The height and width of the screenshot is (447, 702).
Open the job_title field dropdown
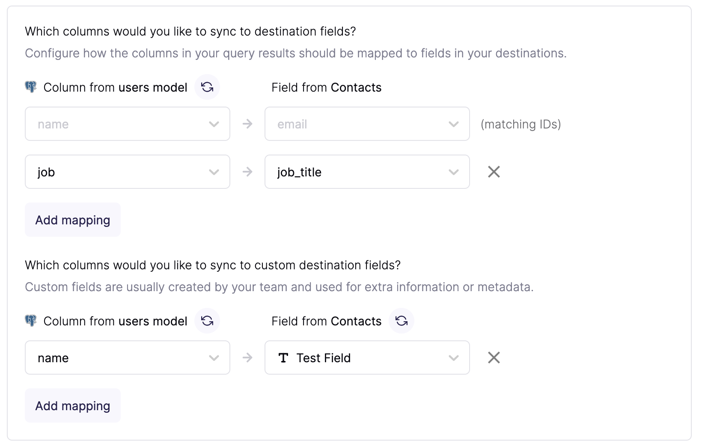click(367, 172)
